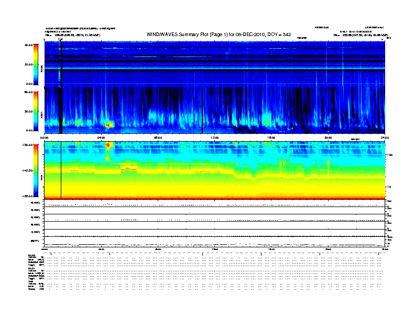The width and height of the screenshot is (415, 320).
Task: Click the 20.00 label on RAD2 scale
Action: (x=28, y=64)
